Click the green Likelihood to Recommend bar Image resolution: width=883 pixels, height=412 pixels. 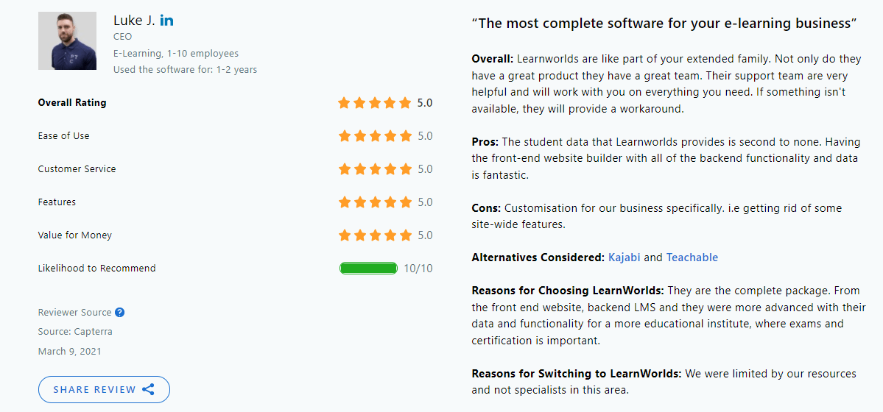point(369,269)
